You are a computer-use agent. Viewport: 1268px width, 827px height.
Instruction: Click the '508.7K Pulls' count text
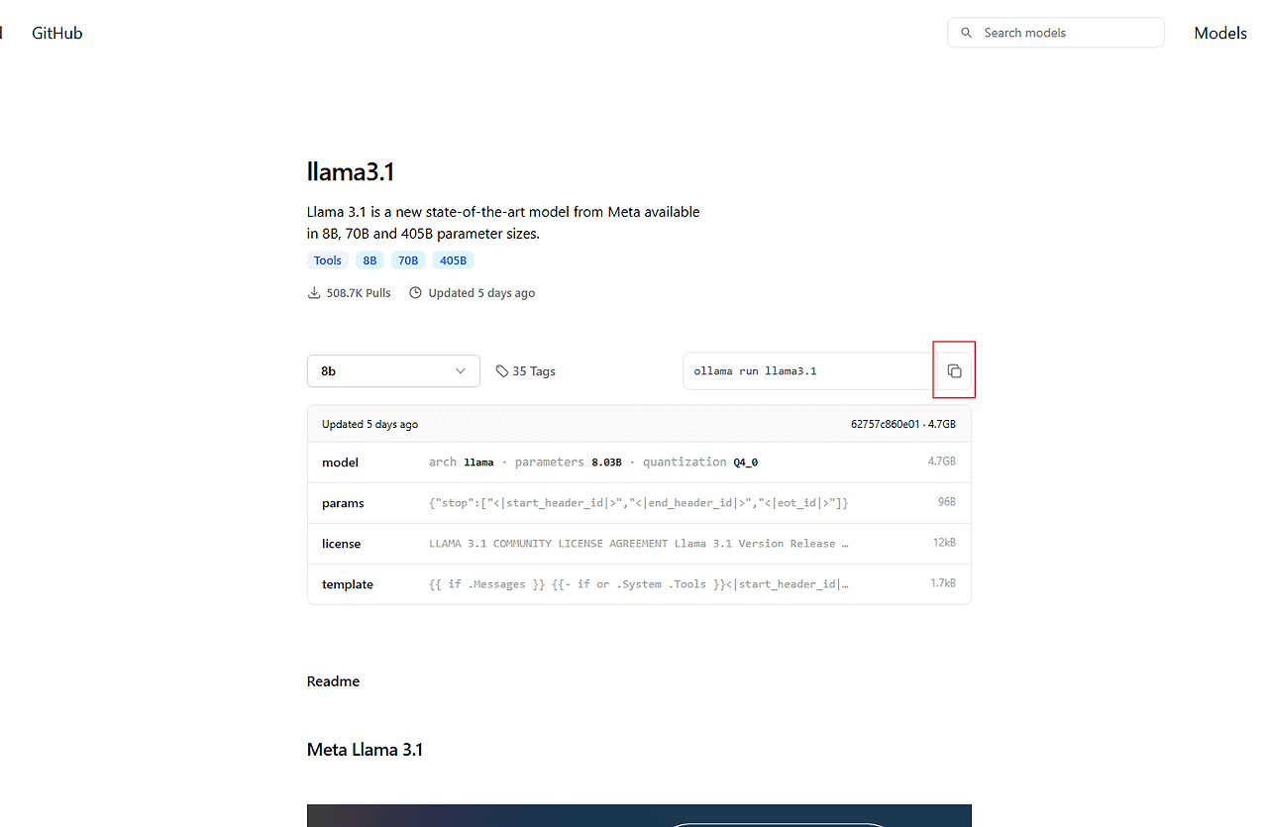pyautogui.click(x=359, y=293)
